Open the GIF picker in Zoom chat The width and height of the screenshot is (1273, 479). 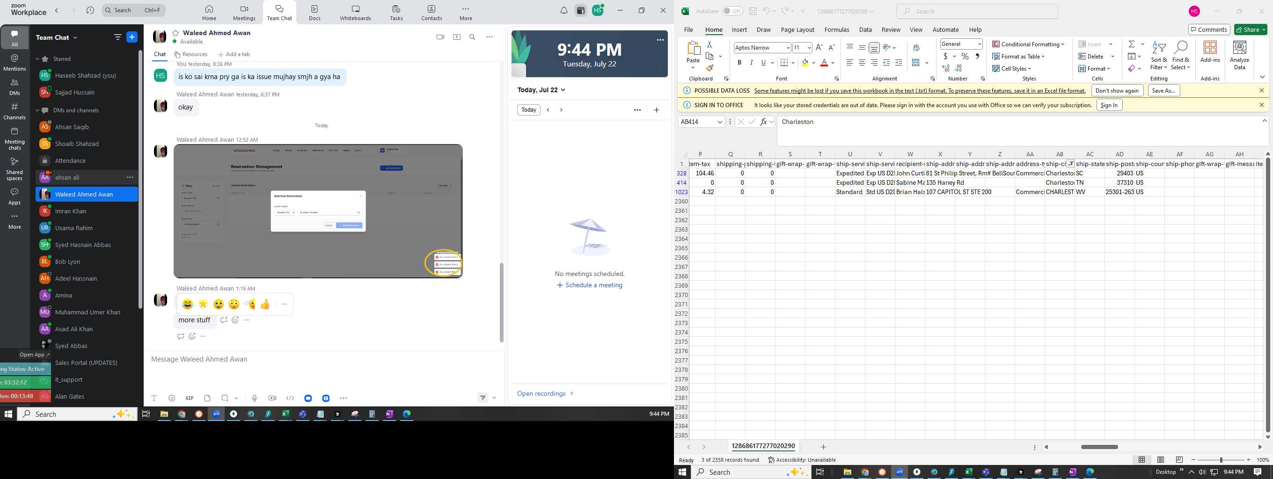(x=189, y=398)
